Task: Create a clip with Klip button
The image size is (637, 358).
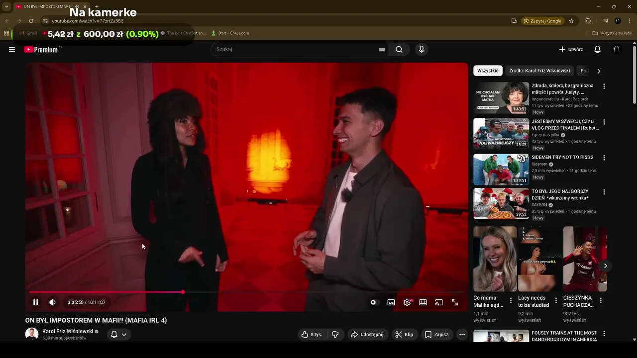Action: (404, 335)
